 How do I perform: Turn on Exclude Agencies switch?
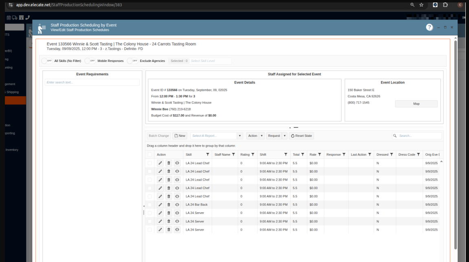[x=132, y=61]
